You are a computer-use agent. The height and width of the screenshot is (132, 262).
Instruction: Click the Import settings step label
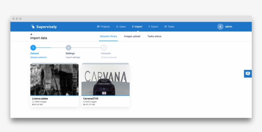(73, 57)
